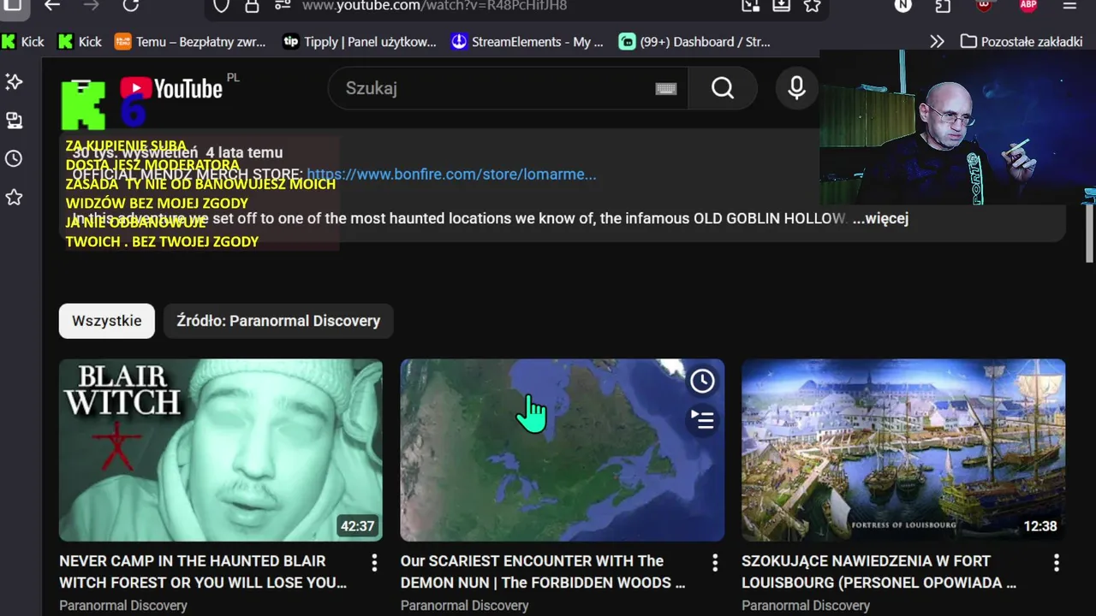The image size is (1096, 616).
Task: Open the three-dot menu for the Fort Louisbourg video
Action: 1057,562
